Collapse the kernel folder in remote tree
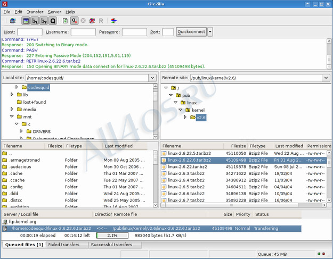 click(180, 110)
